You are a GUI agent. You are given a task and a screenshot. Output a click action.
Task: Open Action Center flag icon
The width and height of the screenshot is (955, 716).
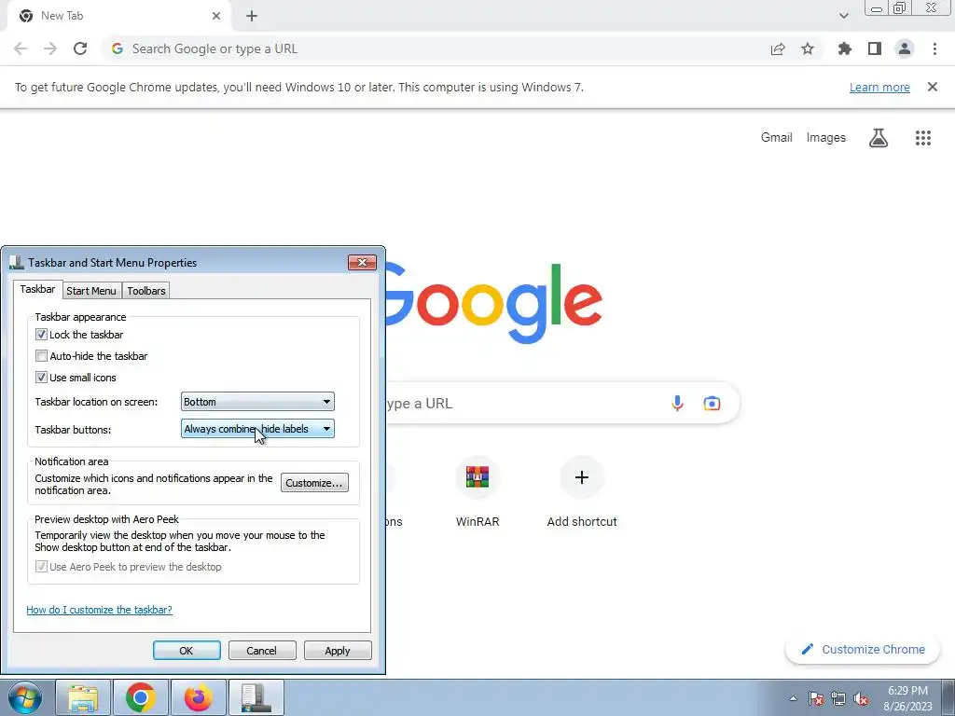pos(816,698)
